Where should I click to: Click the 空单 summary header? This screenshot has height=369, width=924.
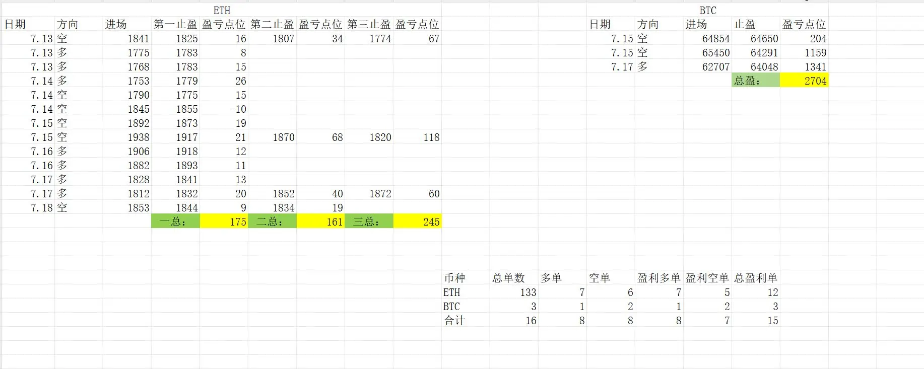pos(611,278)
